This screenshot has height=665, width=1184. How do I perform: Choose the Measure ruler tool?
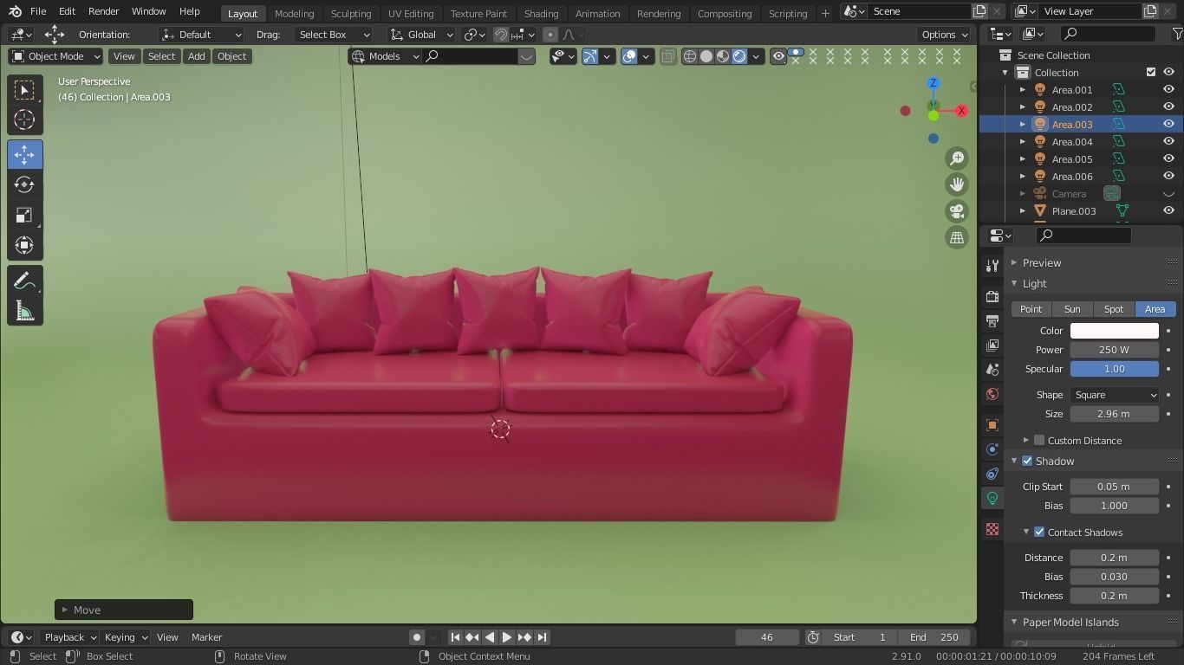click(x=24, y=311)
